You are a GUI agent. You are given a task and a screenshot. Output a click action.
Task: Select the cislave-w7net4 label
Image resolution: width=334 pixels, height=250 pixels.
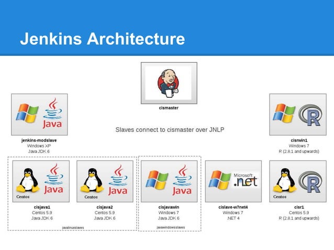pos(233,207)
